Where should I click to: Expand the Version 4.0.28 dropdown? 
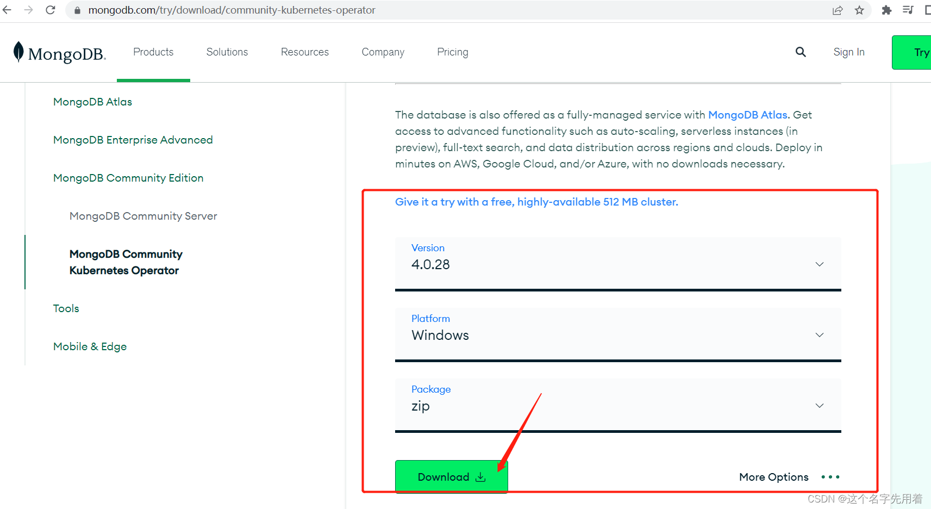618,264
